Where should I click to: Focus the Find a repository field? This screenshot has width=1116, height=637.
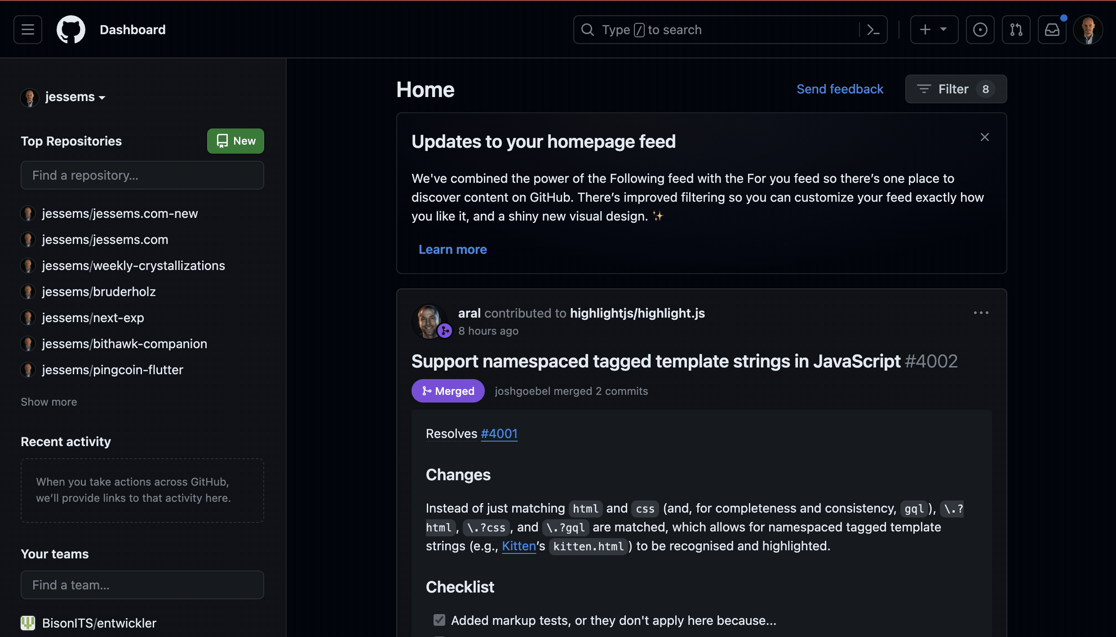pyautogui.click(x=142, y=175)
